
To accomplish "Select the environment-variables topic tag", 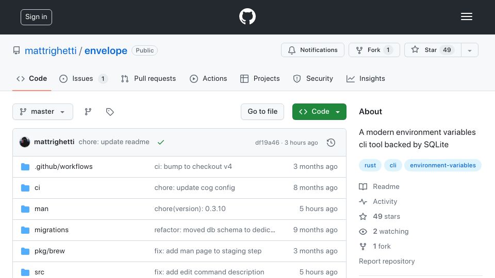I will click(442, 165).
